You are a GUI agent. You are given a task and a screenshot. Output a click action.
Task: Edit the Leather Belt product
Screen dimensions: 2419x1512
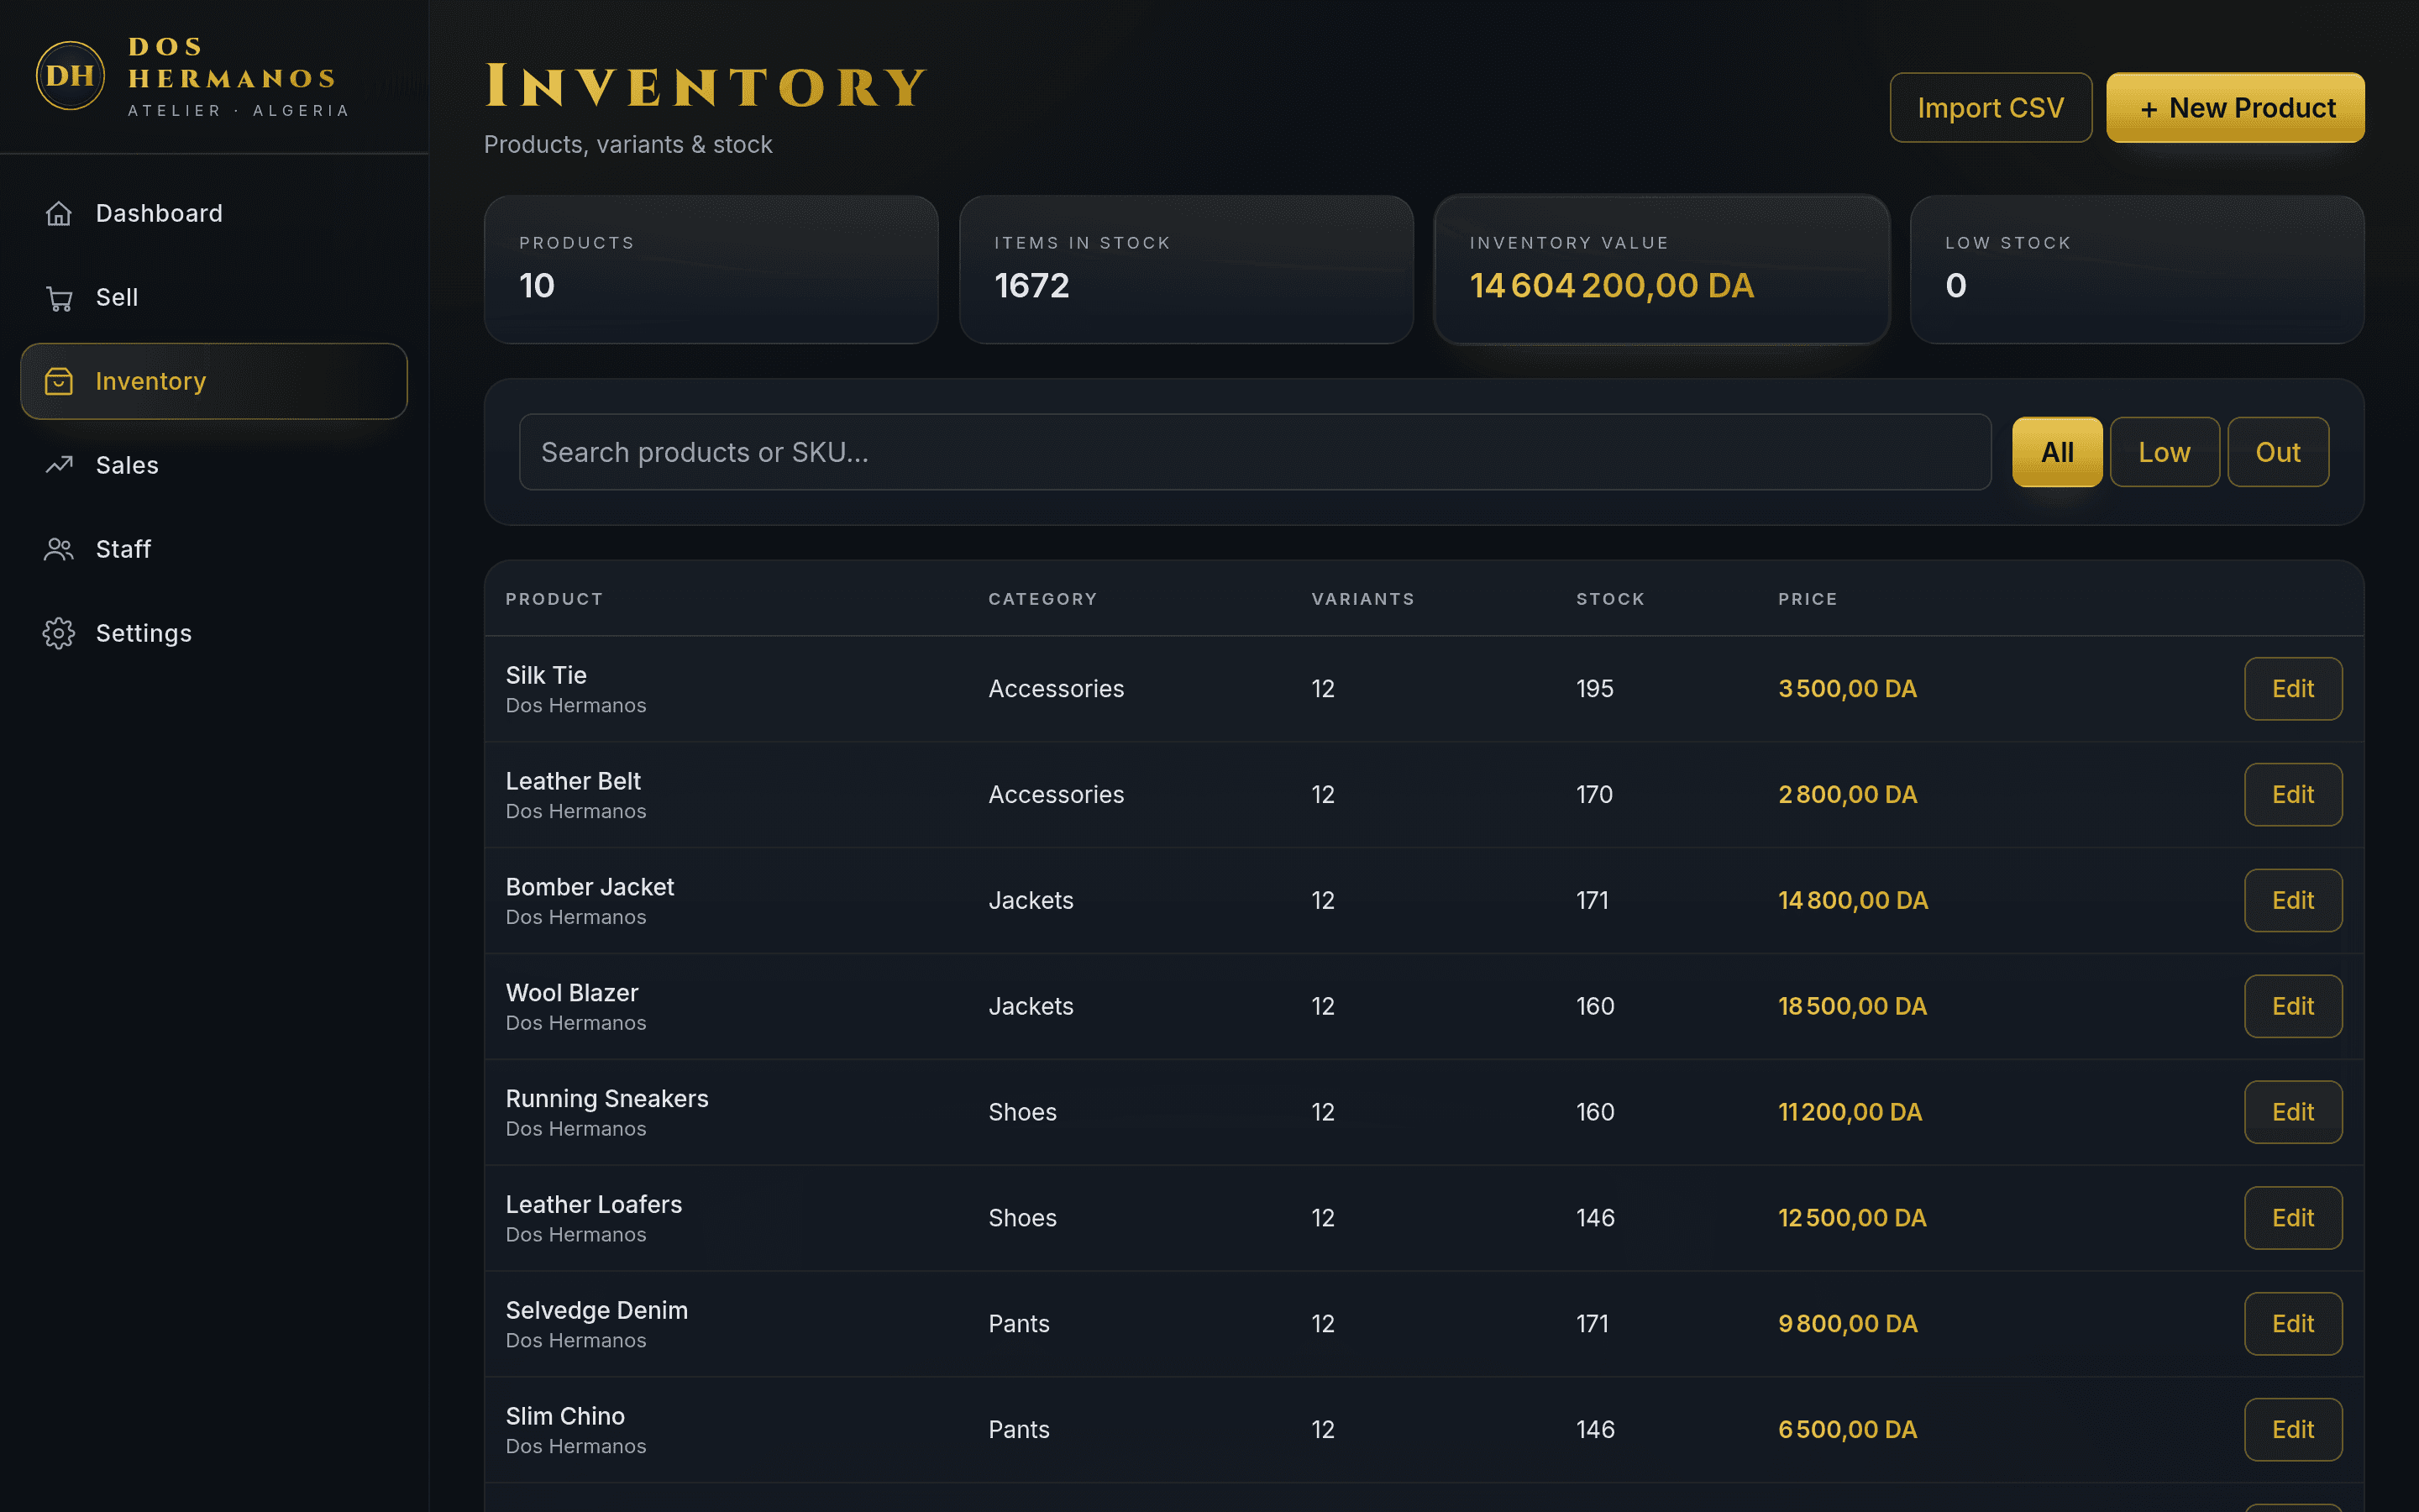pos(2293,795)
